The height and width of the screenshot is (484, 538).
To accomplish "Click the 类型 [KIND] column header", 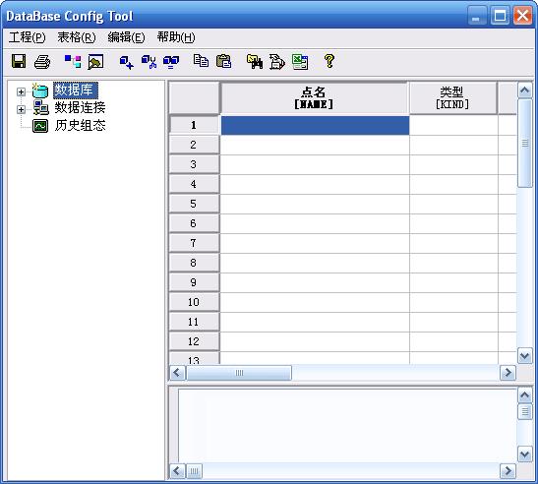I will (x=452, y=97).
